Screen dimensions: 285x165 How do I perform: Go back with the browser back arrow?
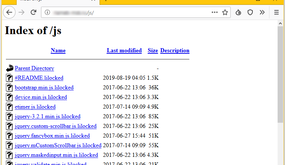9,12
